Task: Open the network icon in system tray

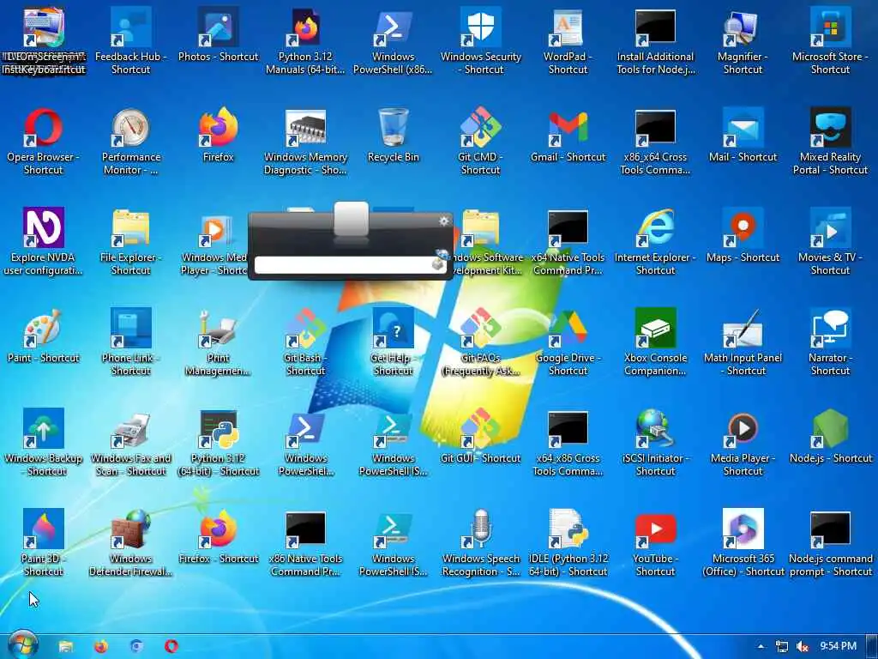Action: pyautogui.click(x=782, y=646)
